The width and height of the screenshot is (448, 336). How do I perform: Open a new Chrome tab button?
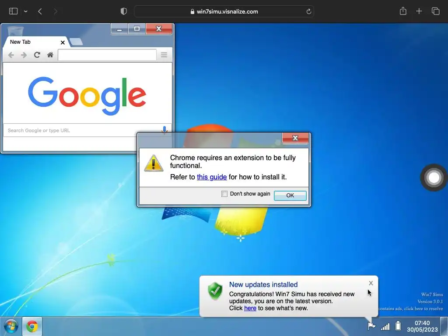(x=76, y=42)
